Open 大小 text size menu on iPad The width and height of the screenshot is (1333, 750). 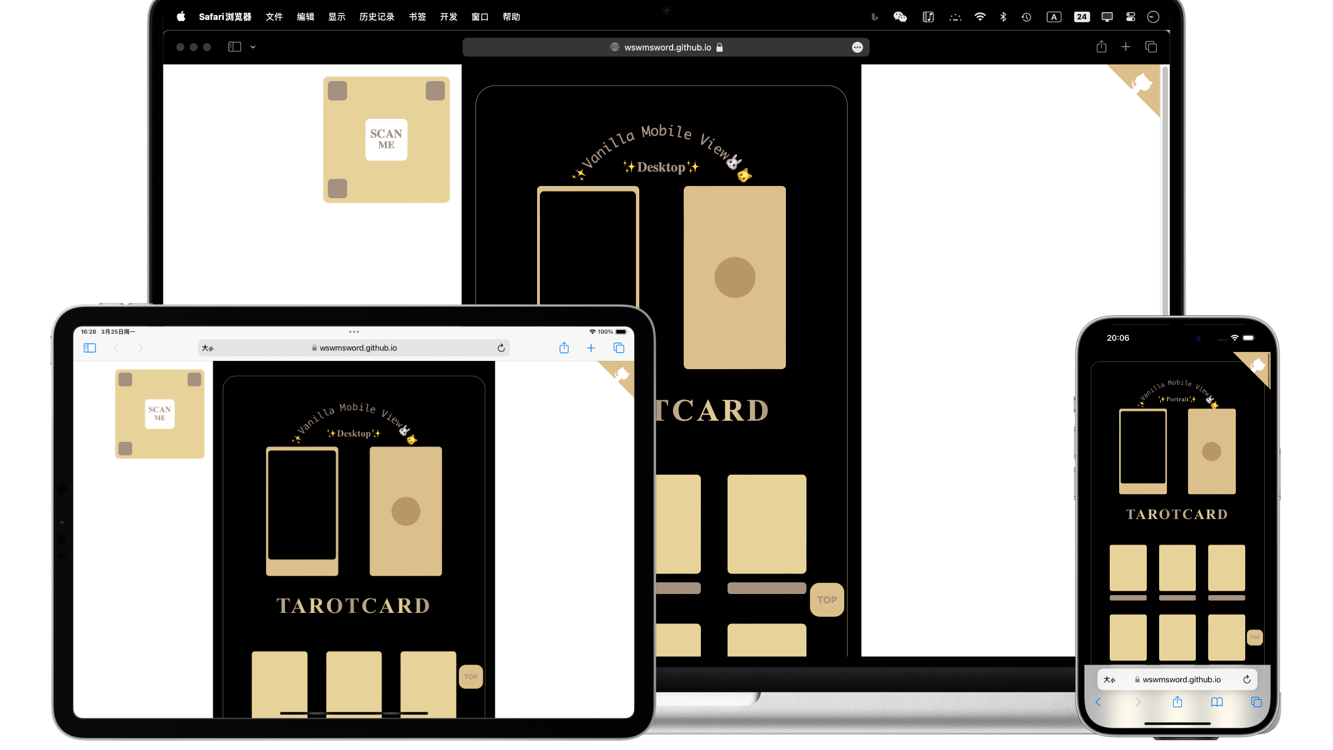point(208,348)
